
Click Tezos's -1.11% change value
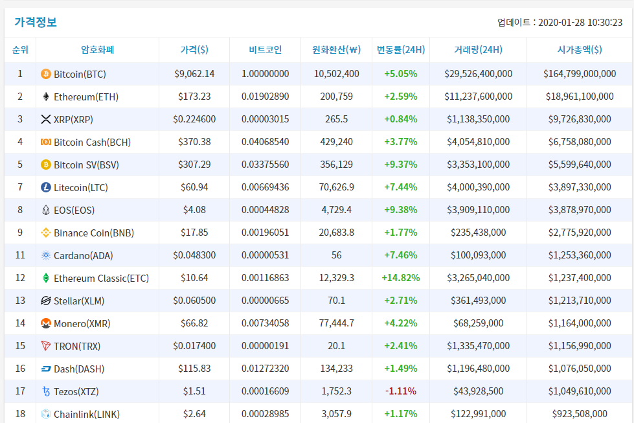(x=401, y=391)
